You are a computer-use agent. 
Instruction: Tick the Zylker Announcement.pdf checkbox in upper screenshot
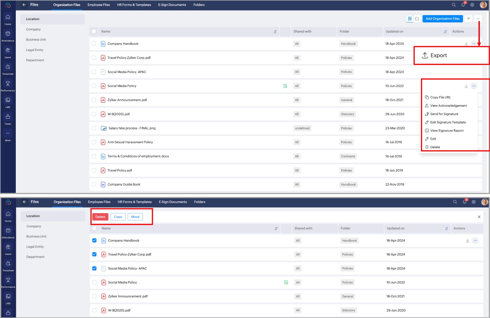[94, 100]
